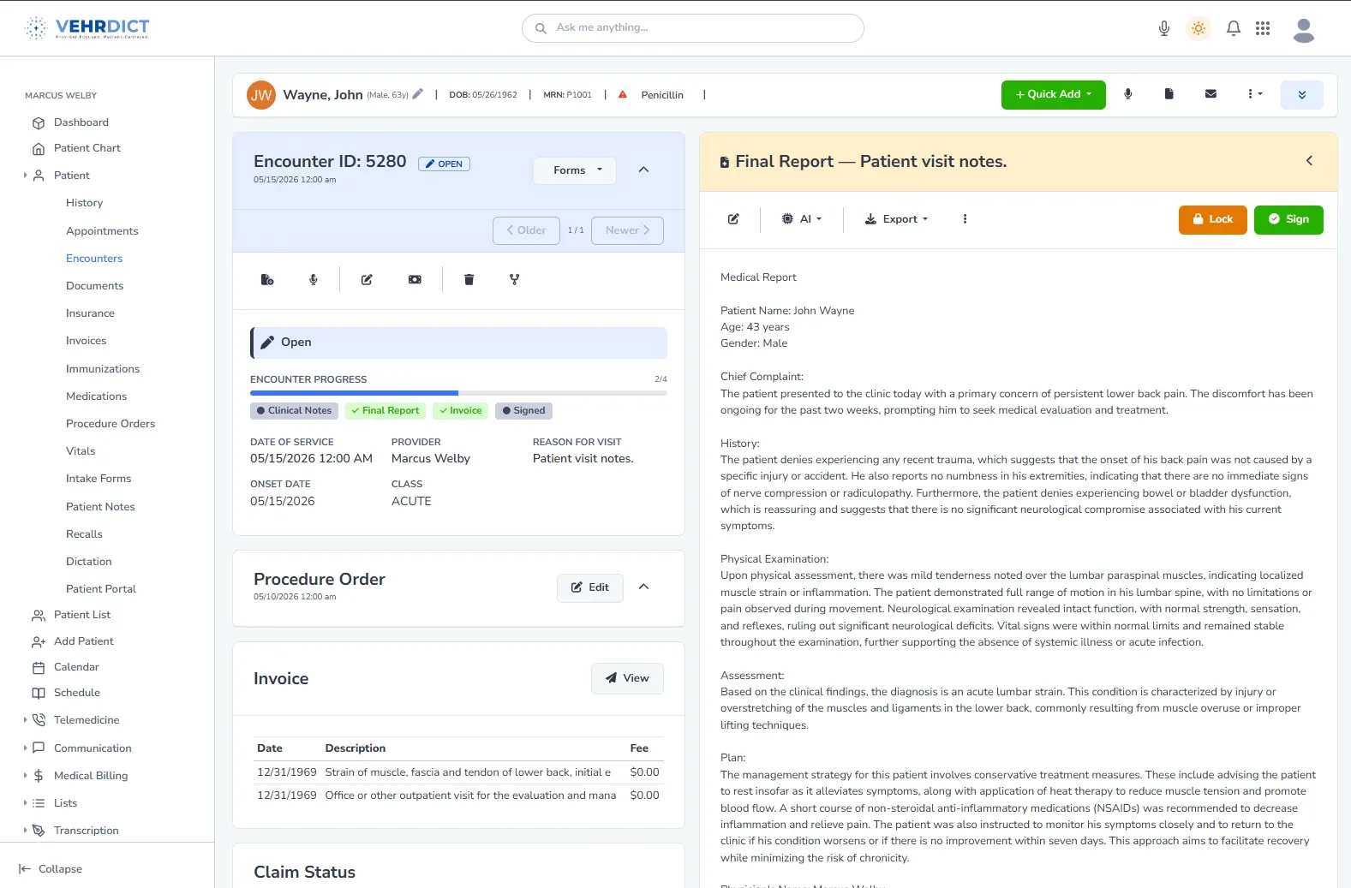Collapse the Encounter ID 5280 card

pos(644,170)
